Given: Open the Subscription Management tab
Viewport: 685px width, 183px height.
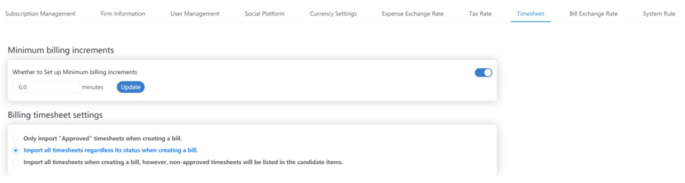Looking at the screenshot, I should pyautogui.click(x=40, y=14).
